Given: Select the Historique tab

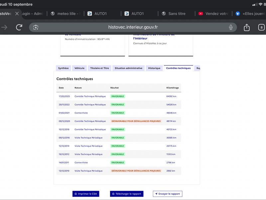Looking at the screenshot, I should click(x=154, y=68).
